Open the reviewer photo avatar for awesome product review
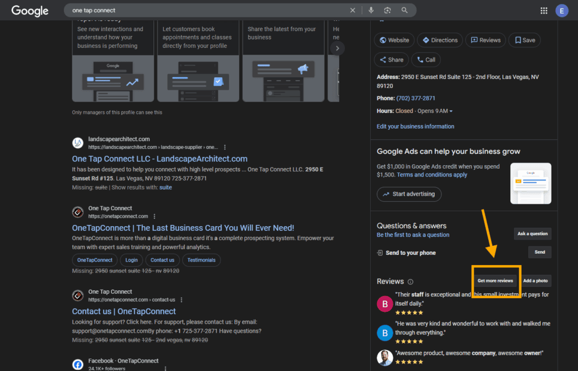Viewport: 578px width, 371px height. click(x=384, y=357)
